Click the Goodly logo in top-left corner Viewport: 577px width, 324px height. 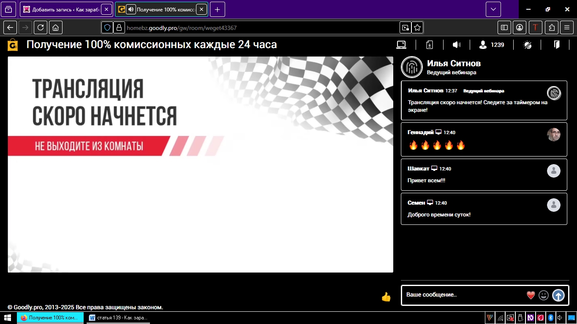point(13,45)
